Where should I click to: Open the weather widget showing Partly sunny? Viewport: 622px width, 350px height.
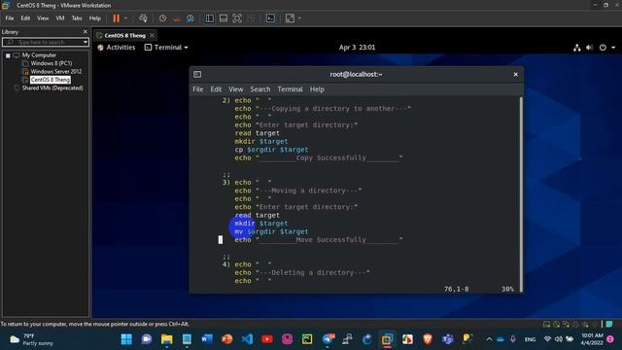[x=32, y=339]
